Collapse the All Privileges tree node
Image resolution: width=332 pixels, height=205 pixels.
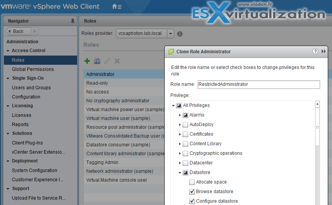pyautogui.click(x=173, y=105)
